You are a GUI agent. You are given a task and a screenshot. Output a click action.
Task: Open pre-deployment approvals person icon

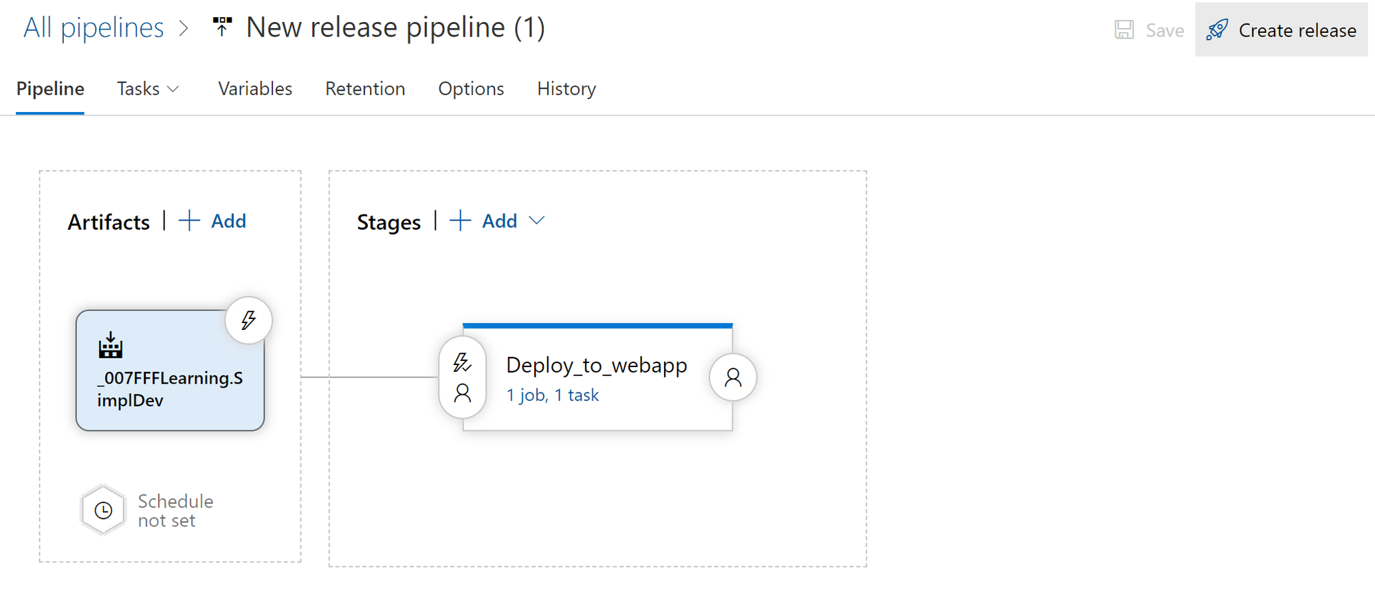click(462, 393)
